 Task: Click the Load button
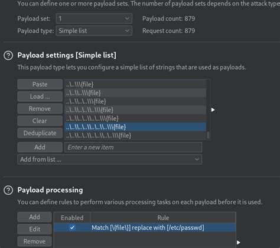click(x=40, y=96)
